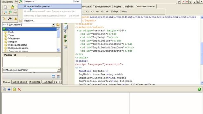
Task: Click folder tree scrollbar up arrow
Action: (58, 29)
